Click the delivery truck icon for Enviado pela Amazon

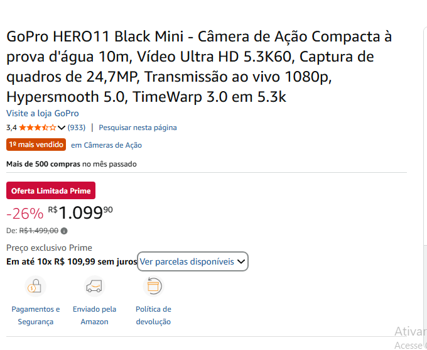(x=94, y=287)
